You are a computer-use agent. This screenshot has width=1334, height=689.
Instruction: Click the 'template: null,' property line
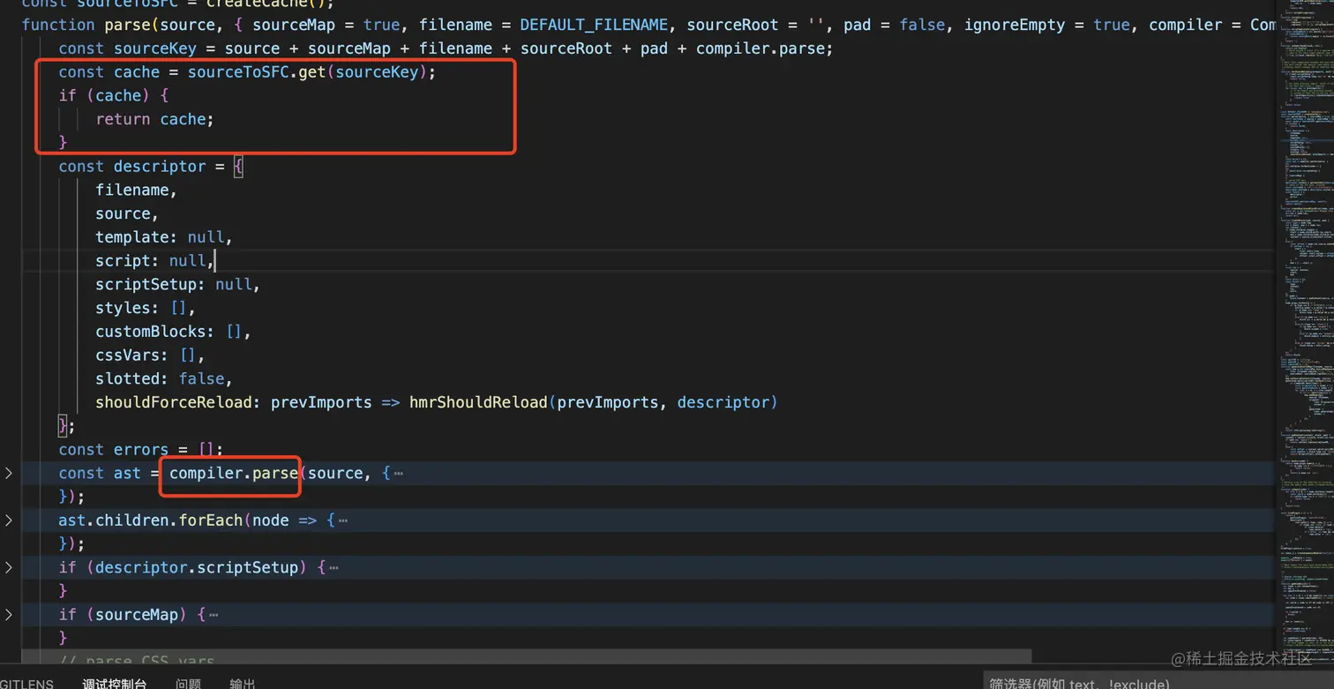pos(164,237)
